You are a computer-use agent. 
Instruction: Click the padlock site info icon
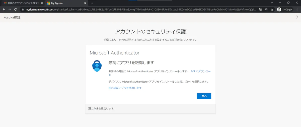click(x=23, y=10)
